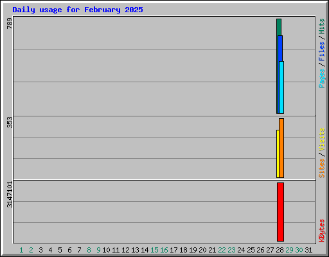Image resolution: width=329 pixels, height=257 pixels.
Task: Click day 3 on the x-axis
Action: pyautogui.click(x=40, y=250)
